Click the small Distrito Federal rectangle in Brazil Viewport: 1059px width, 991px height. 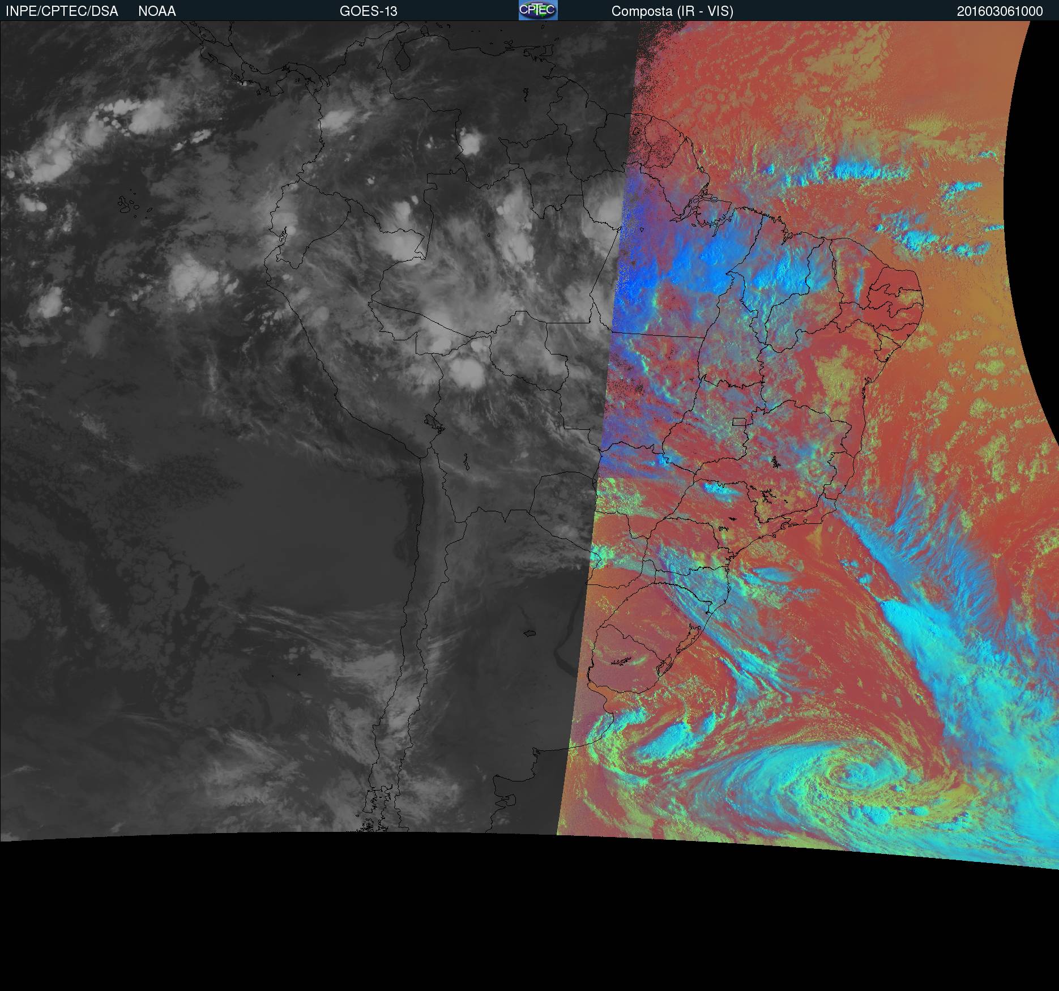[738, 421]
